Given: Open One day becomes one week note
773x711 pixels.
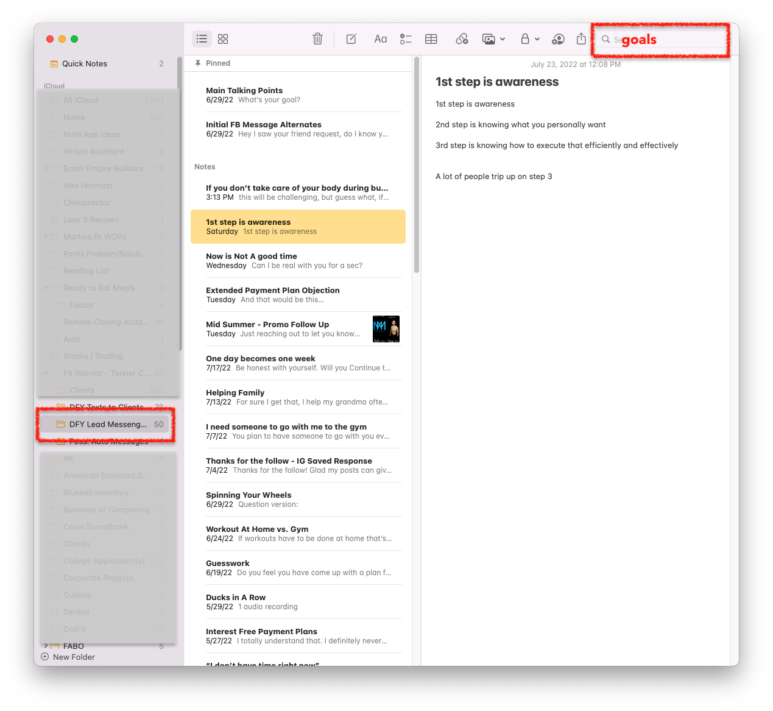Looking at the screenshot, I should [298, 363].
